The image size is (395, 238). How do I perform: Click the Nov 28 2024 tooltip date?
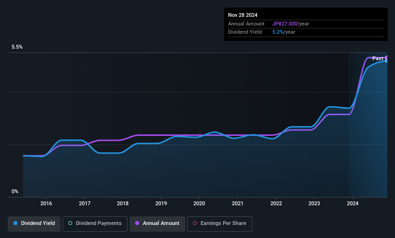tap(242, 15)
